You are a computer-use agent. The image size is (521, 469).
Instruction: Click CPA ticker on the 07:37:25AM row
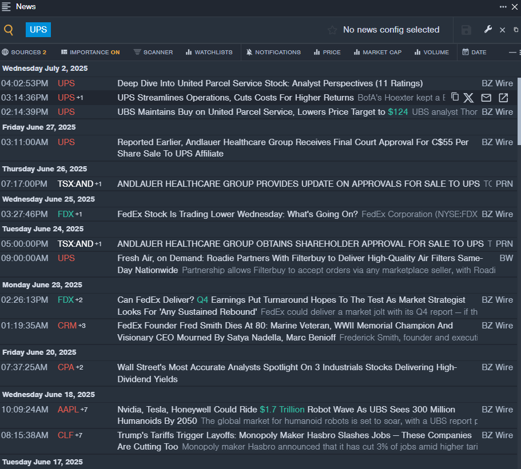[x=66, y=367]
